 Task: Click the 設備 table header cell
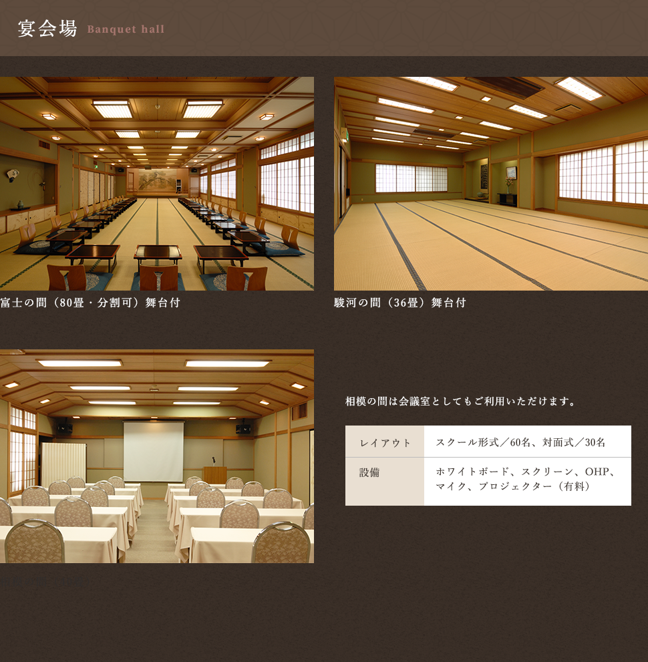(370, 472)
